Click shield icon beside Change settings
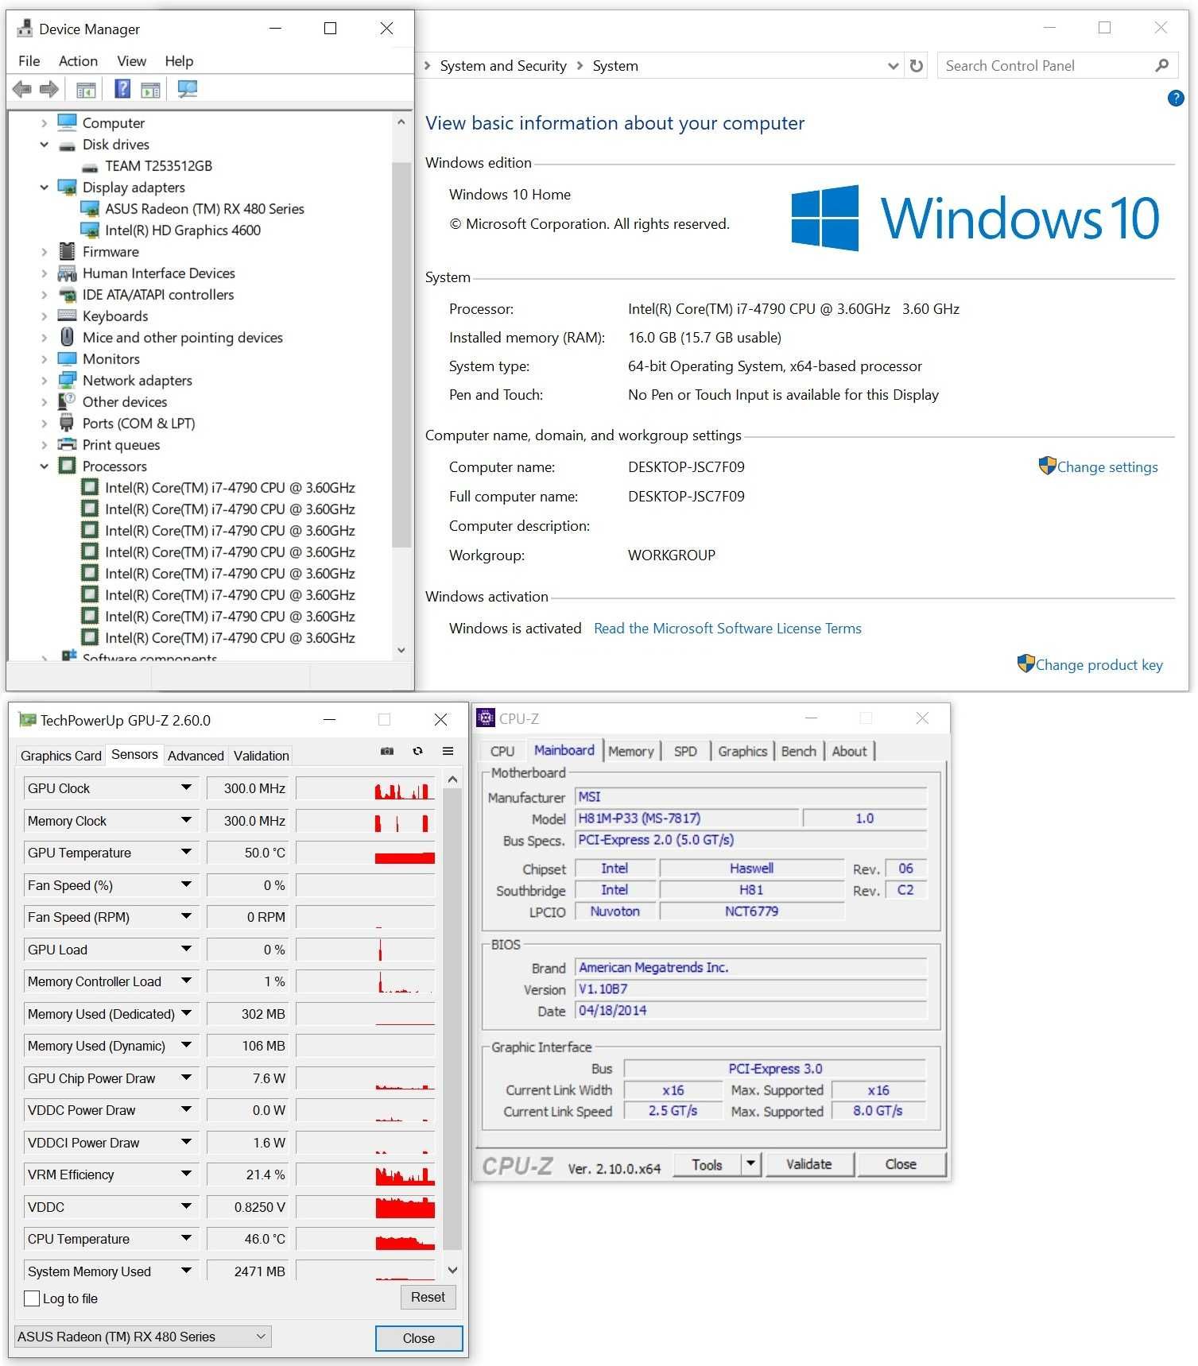1198x1366 pixels. [x=1047, y=466]
